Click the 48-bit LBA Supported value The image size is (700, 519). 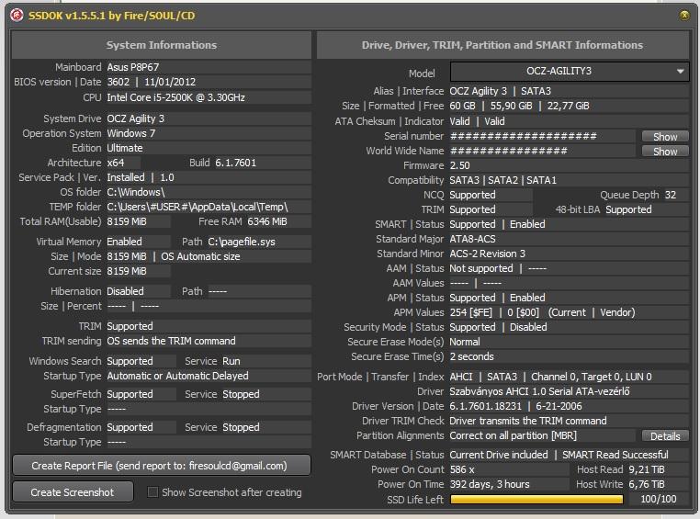click(628, 209)
